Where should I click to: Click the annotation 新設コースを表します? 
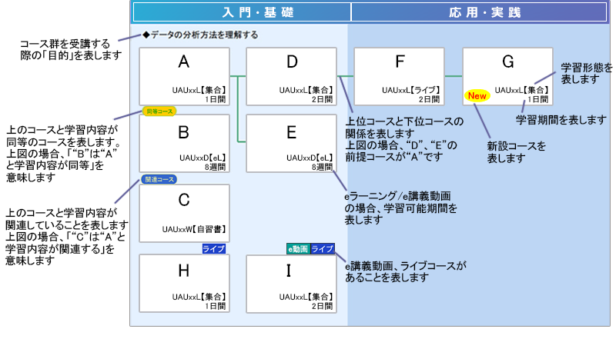click(x=516, y=152)
